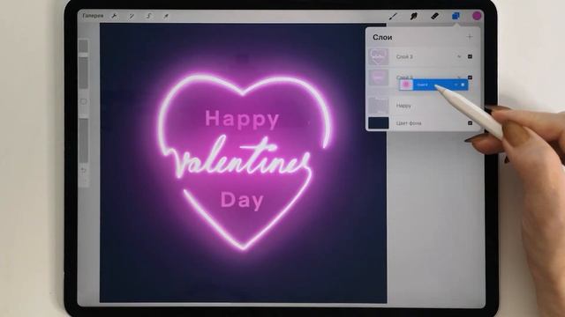The height and width of the screenshot is (317, 565).
Task: Undo with the sidebar undo arrow
Action: [x=84, y=170]
